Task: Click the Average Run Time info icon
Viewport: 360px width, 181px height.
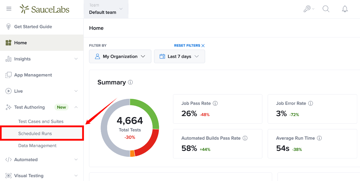Action: (x=319, y=138)
